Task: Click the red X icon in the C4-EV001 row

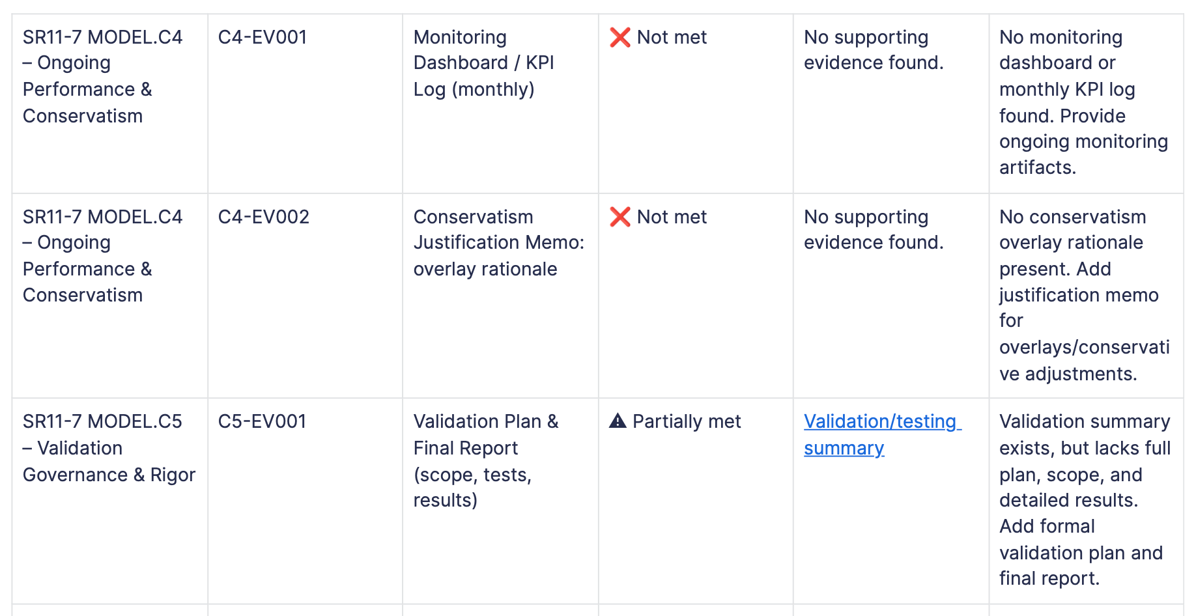Action: pyautogui.click(x=619, y=38)
